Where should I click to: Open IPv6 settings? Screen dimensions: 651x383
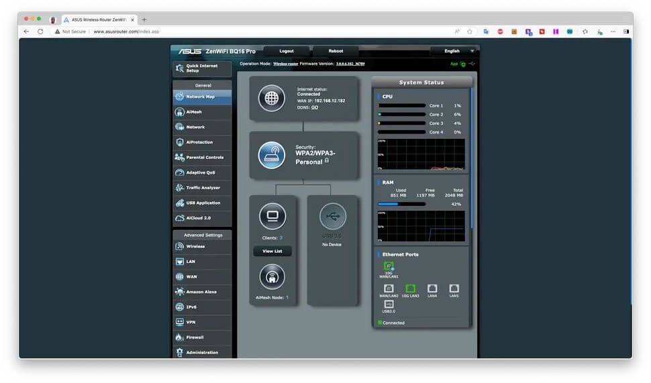pyautogui.click(x=202, y=307)
